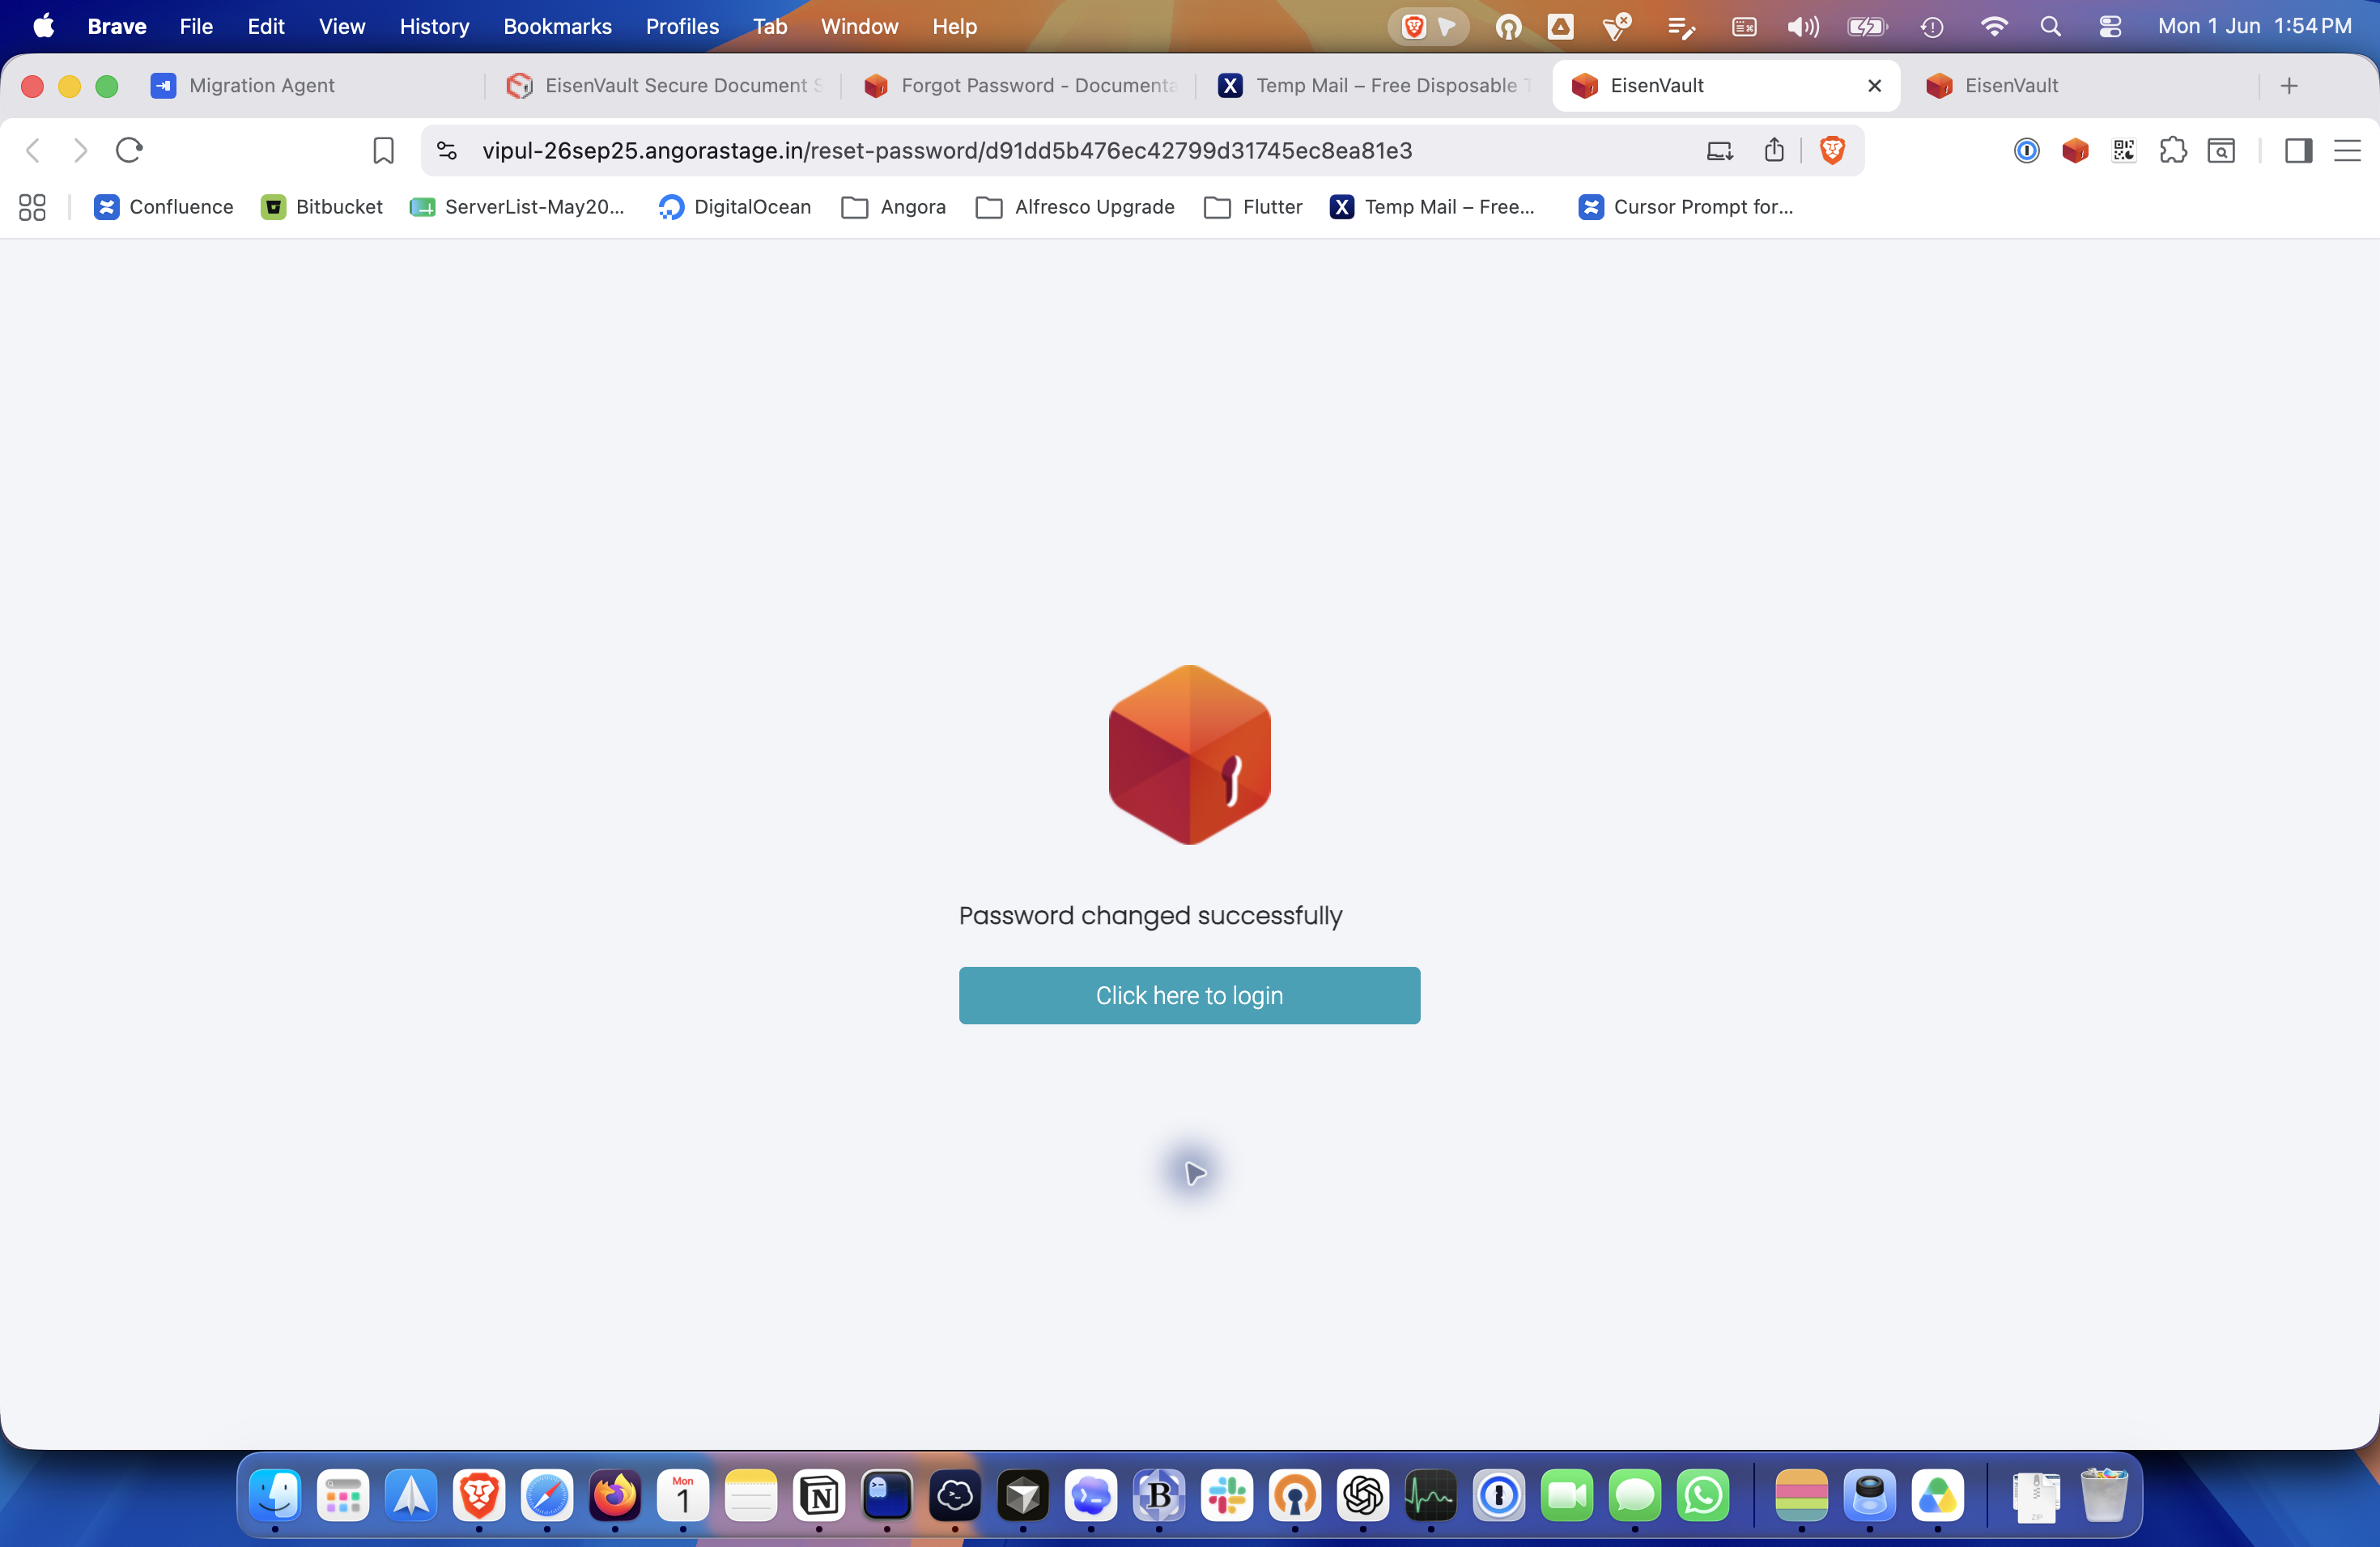Open site settings icon in address bar
The image size is (2380, 1547).
(447, 151)
